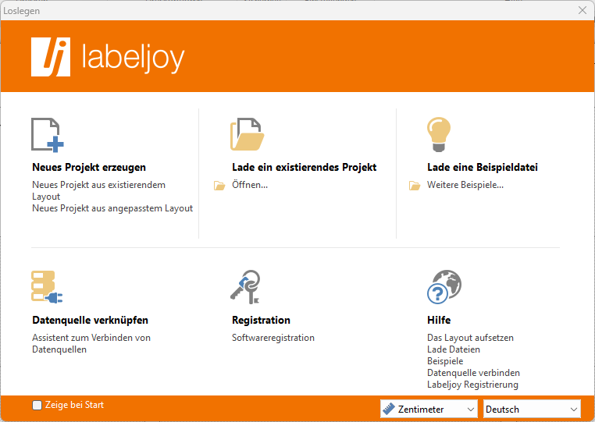Click the open folder document icon
The image size is (595, 422).
(x=247, y=134)
